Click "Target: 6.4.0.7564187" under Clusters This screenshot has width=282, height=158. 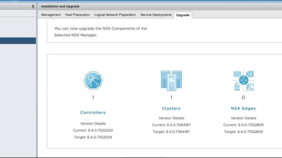[x=171, y=132]
